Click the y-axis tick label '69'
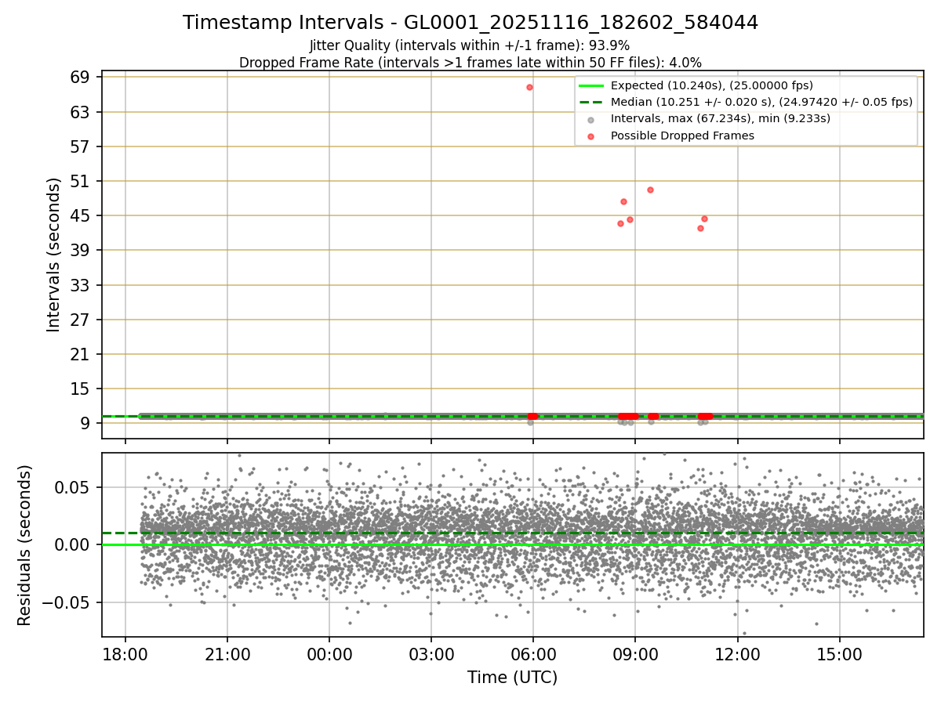The width and height of the screenshot is (941, 705). pos(82,78)
